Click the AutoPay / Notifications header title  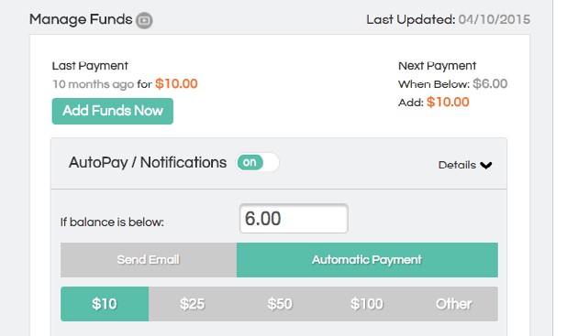click(148, 163)
